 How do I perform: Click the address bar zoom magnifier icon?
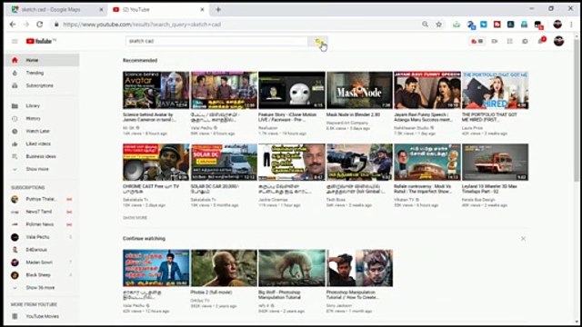coord(425,25)
